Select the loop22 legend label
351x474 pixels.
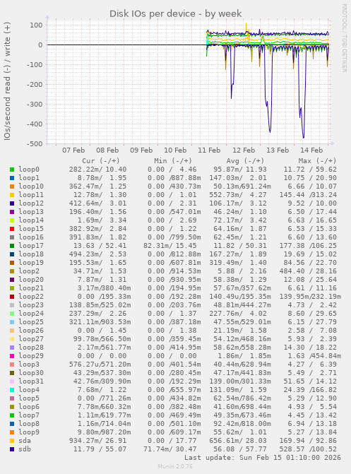31,297
